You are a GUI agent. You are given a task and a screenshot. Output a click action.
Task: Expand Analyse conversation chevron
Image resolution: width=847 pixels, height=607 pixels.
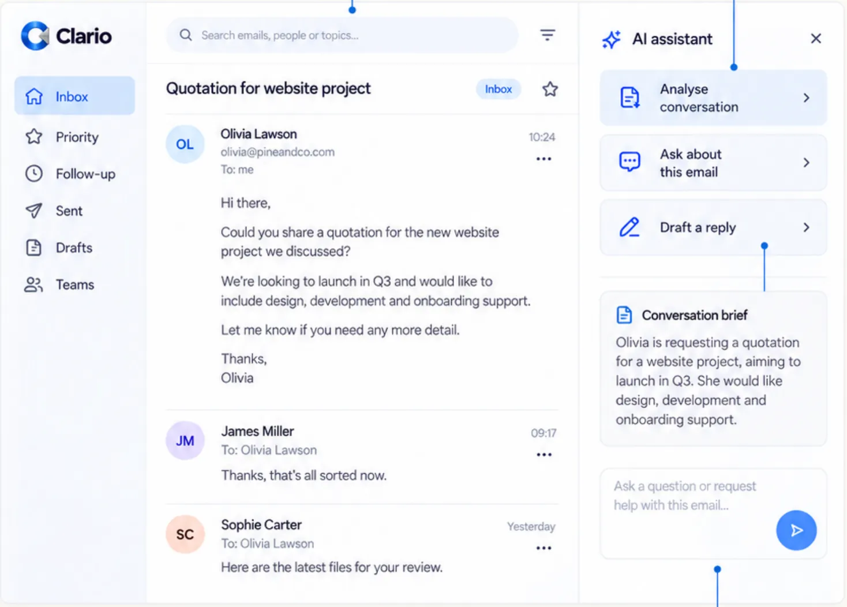point(807,98)
